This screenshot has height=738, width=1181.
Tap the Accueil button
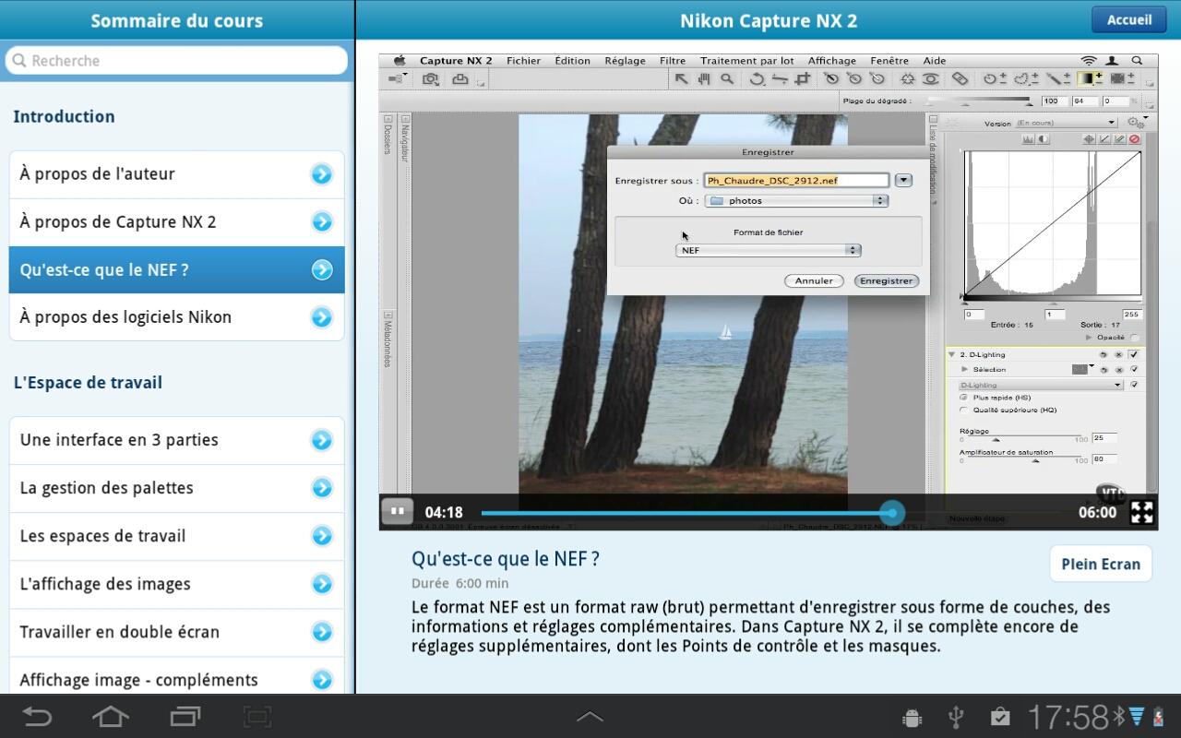(1129, 19)
